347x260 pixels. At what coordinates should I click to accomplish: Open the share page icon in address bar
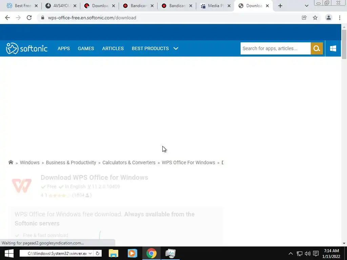304,18
